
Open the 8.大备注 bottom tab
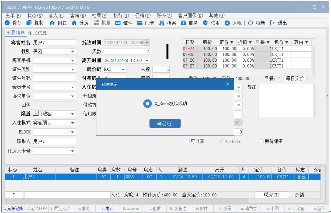click(178, 208)
